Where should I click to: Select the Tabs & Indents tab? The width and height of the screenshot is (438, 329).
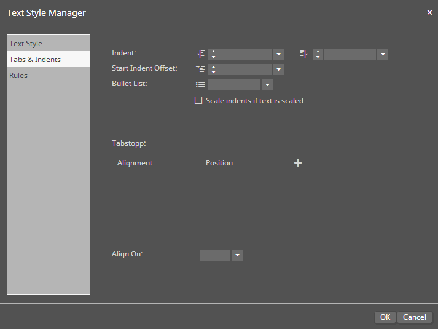[x=35, y=60]
